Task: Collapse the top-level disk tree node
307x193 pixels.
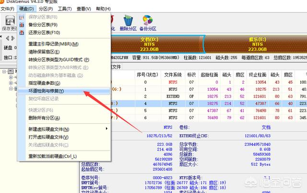Action: [x=4, y=71]
